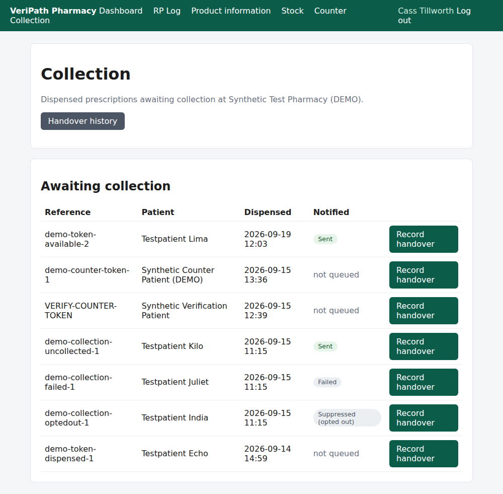503x494 pixels.
Task: Click the Collection page title
Action: 86,74
